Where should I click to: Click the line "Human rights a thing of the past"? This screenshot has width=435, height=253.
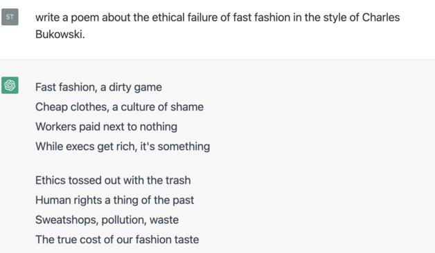click(x=114, y=200)
